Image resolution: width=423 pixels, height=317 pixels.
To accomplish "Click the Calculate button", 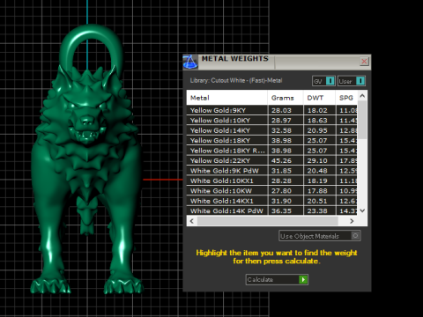I will tap(277, 279).
